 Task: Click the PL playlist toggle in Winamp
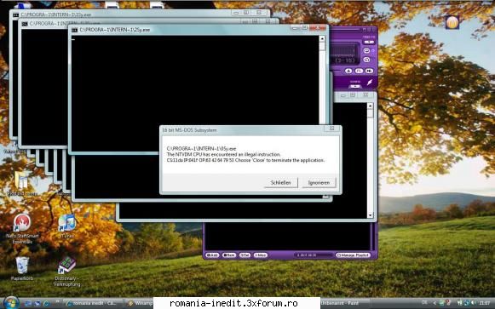(359, 71)
